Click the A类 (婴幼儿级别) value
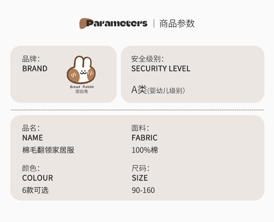 click(158, 90)
